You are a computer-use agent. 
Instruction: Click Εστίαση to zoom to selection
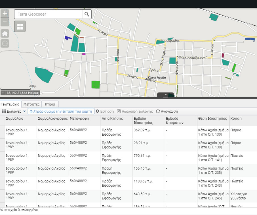coord(105,111)
